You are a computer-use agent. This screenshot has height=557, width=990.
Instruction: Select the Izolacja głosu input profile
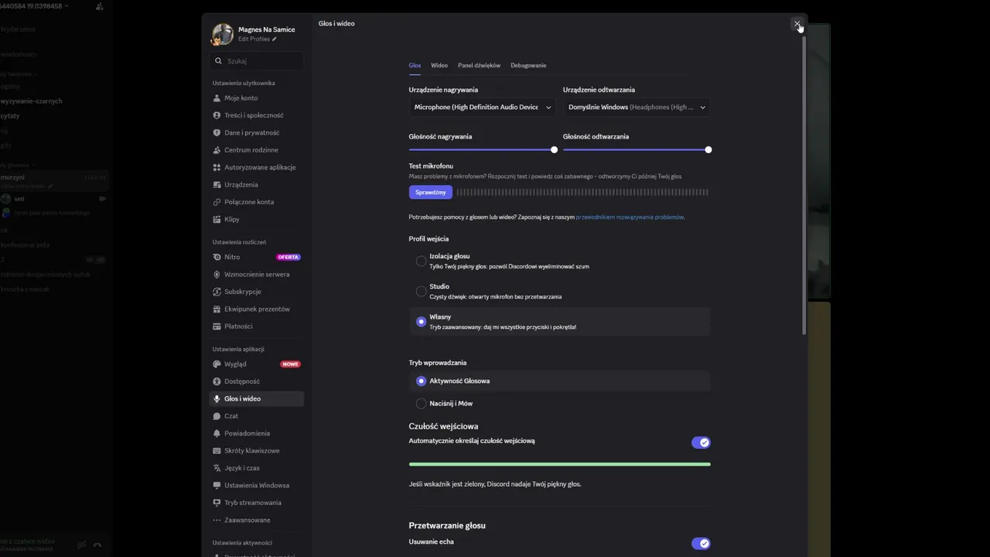tap(421, 261)
